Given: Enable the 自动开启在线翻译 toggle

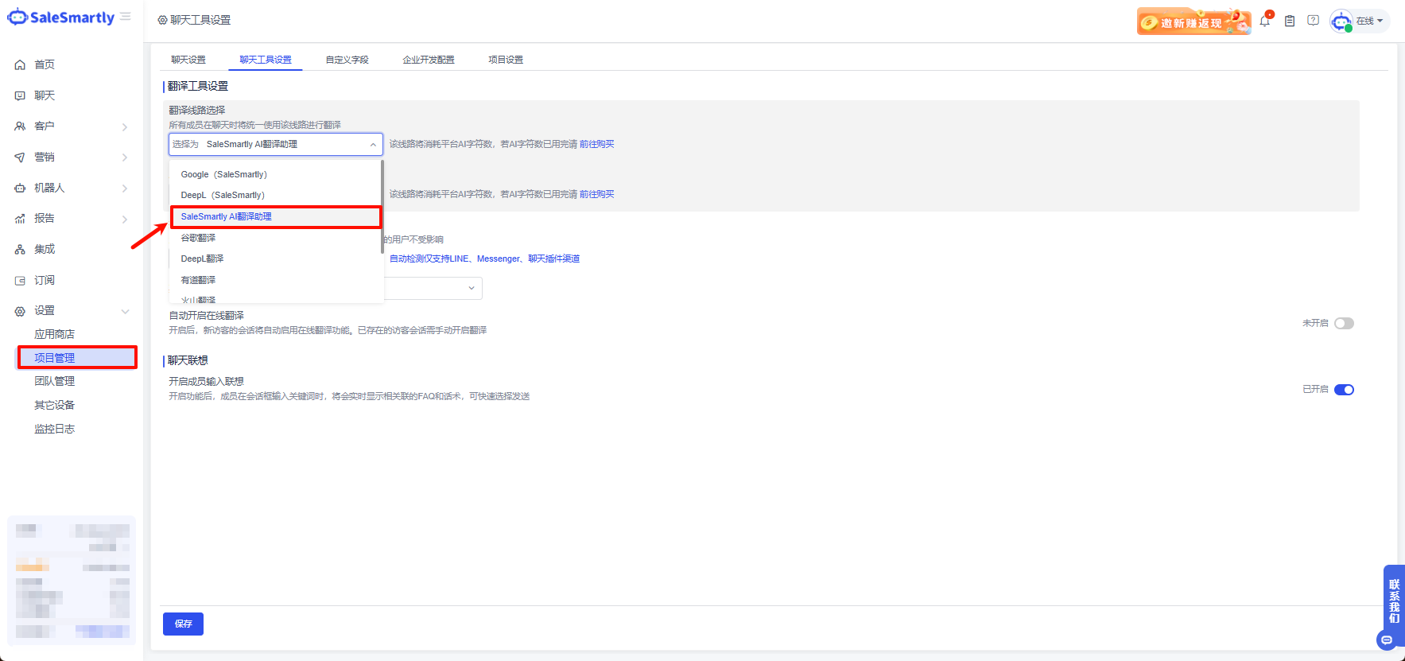Looking at the screenshot, I should 1344,323.
